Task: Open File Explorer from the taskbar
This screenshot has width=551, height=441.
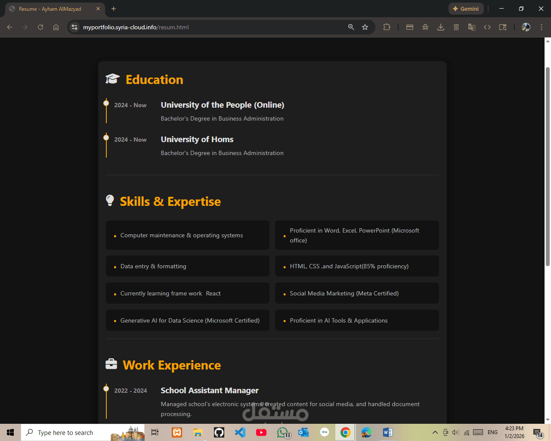Action: [x=198, y=432]
